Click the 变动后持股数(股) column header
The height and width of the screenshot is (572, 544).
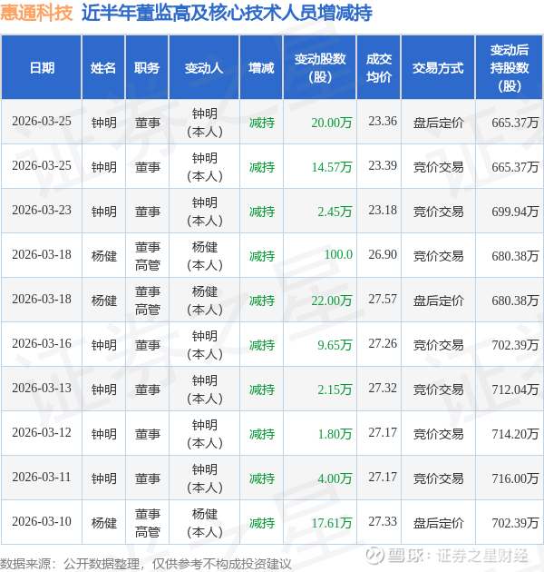point(510,67)
